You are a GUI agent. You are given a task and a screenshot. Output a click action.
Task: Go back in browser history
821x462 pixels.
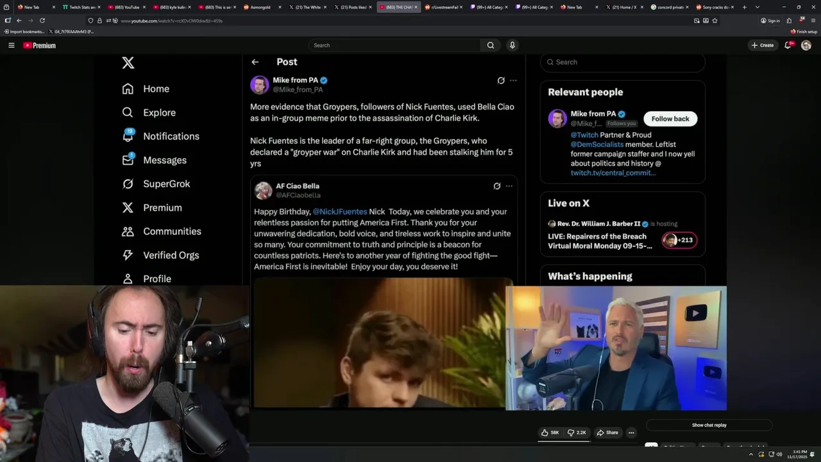(x=19, y=21)
